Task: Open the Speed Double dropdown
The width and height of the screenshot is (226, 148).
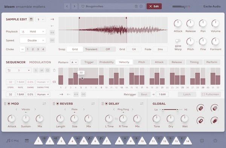Action: 33,40
